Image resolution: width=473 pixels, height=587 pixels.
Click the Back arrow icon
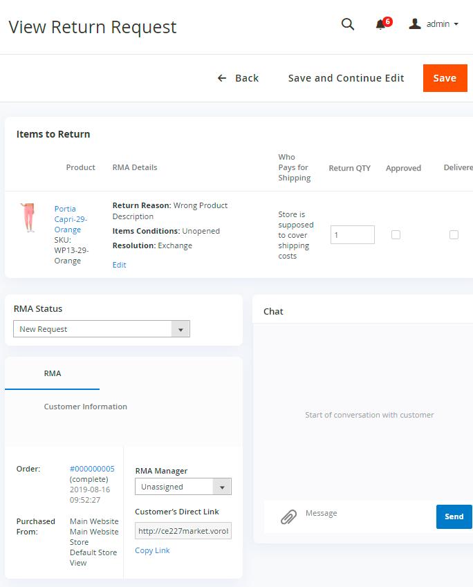coord(222,78)
